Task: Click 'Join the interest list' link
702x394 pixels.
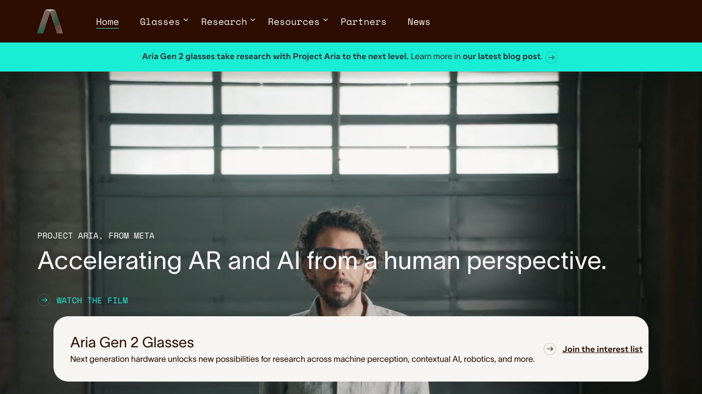Action: [602, 349]
